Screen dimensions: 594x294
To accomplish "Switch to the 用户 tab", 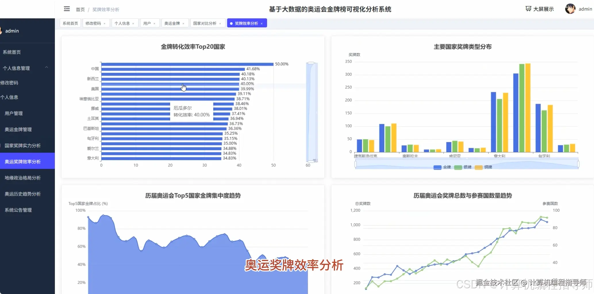I will (x=147, y=23).
